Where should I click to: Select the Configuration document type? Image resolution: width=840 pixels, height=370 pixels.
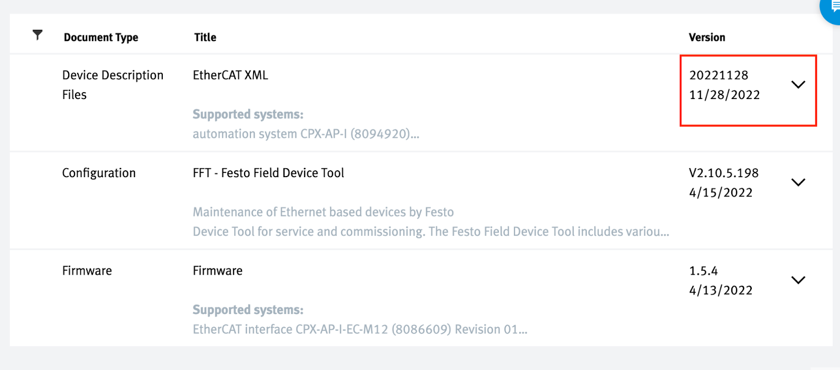click(x=99, y=173)
